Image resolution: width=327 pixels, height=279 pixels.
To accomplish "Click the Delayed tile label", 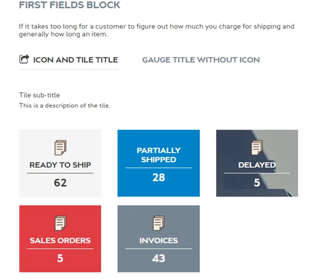I will [x=257, y=165].
